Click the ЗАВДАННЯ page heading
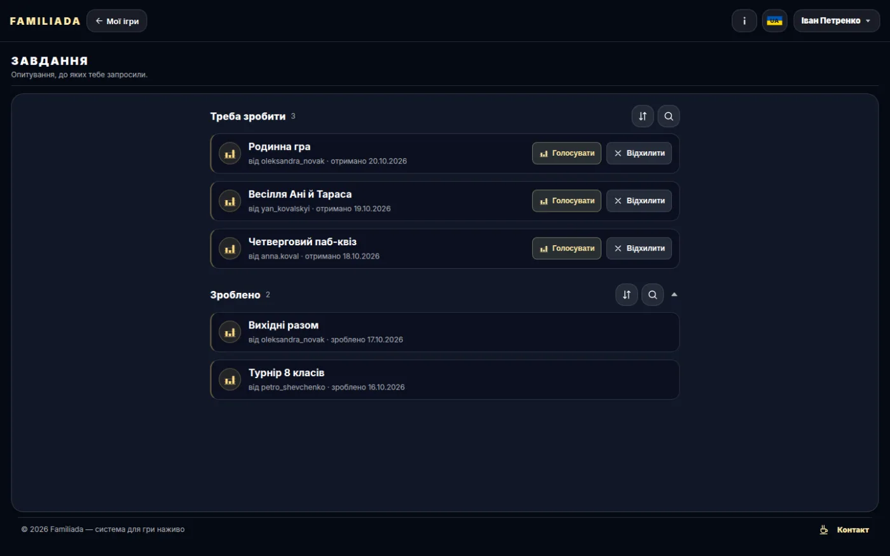The height and width of the screenshot is (556, 890). 50,61
